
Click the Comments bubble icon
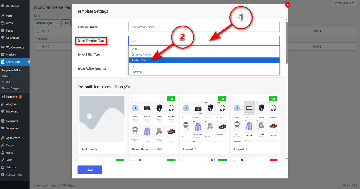[3, 38]
